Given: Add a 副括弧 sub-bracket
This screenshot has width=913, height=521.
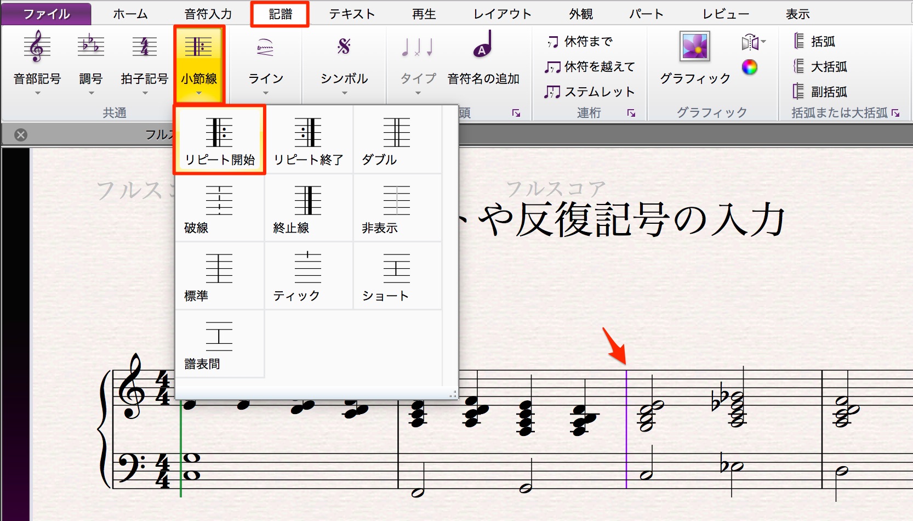Looking at the screenshot, I should pyautogui.click(x=820, y=92).
